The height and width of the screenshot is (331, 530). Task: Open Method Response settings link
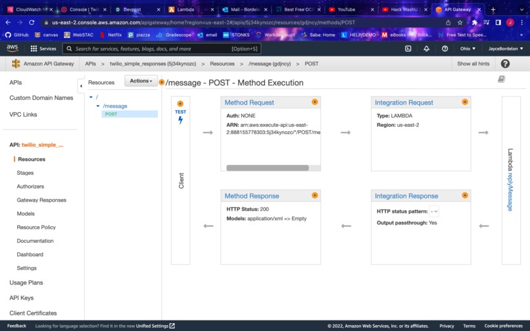tap(251, 196)
